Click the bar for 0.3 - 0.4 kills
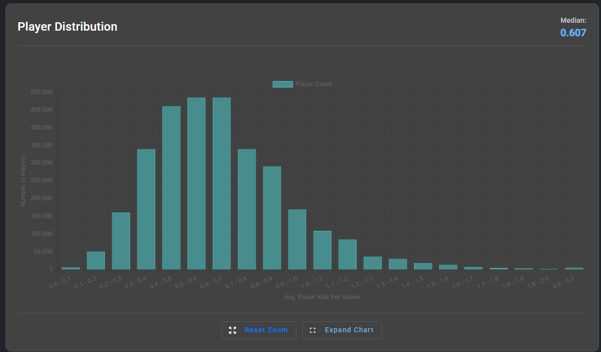The width and height of the screenshot is (601, 352). point(146,210)
